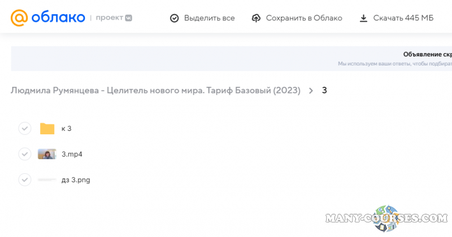Click current folder 3 in breadcrumb
The height and width of the screenshot is (237, 452).
tap(324, 90)
